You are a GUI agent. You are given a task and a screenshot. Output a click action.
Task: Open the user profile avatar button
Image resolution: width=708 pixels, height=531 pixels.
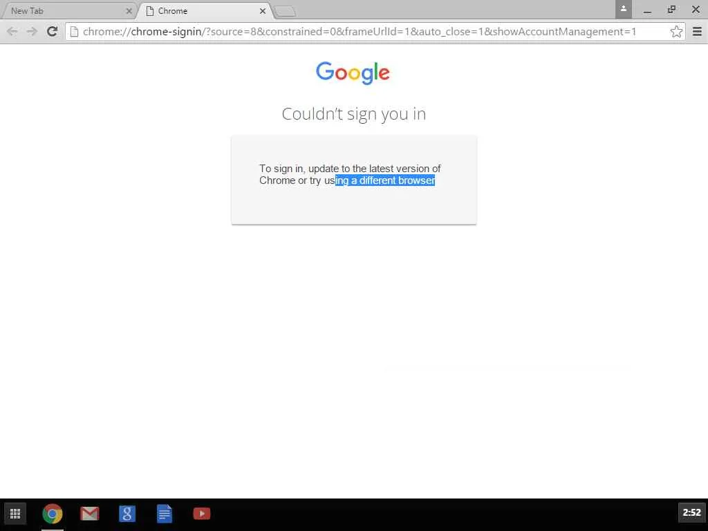(x=623, y=9)
